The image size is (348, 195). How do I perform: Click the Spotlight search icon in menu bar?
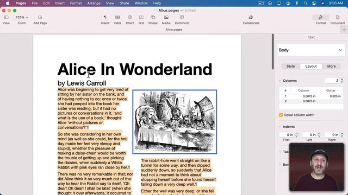(306, 3)
